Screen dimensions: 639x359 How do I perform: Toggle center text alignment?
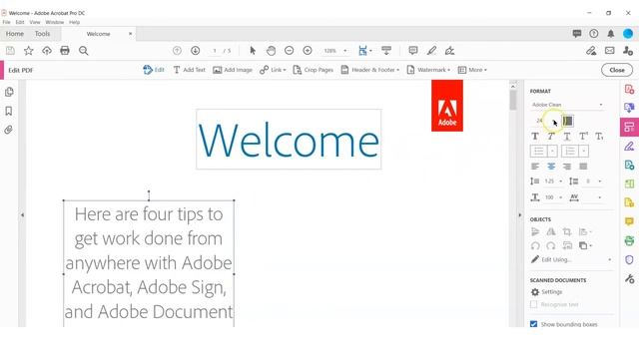pyautogui.click(x=551, y=167)
